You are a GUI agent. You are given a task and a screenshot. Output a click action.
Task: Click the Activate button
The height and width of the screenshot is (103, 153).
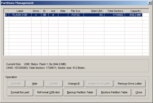pyautogui.click(x=16, y=83)
